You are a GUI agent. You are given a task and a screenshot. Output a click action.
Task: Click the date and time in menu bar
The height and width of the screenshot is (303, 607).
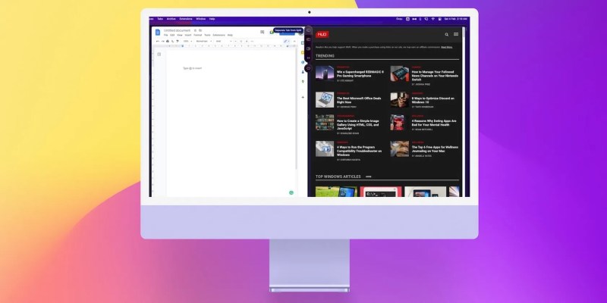point(456,19)
